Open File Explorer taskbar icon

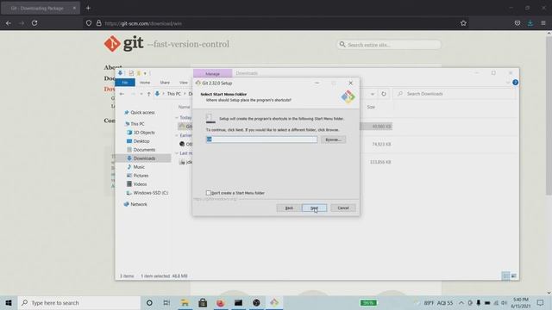pyautogui.click(x=185, y=302)
